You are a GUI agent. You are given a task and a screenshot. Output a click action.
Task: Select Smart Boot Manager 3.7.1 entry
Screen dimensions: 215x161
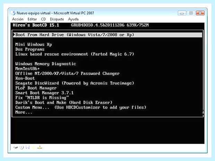[44, 93]
